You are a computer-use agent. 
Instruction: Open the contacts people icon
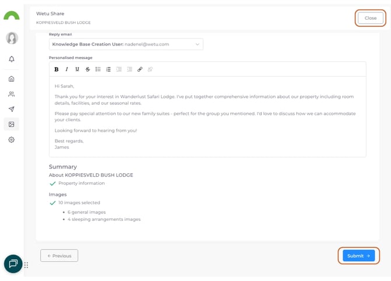click(12, 94)
